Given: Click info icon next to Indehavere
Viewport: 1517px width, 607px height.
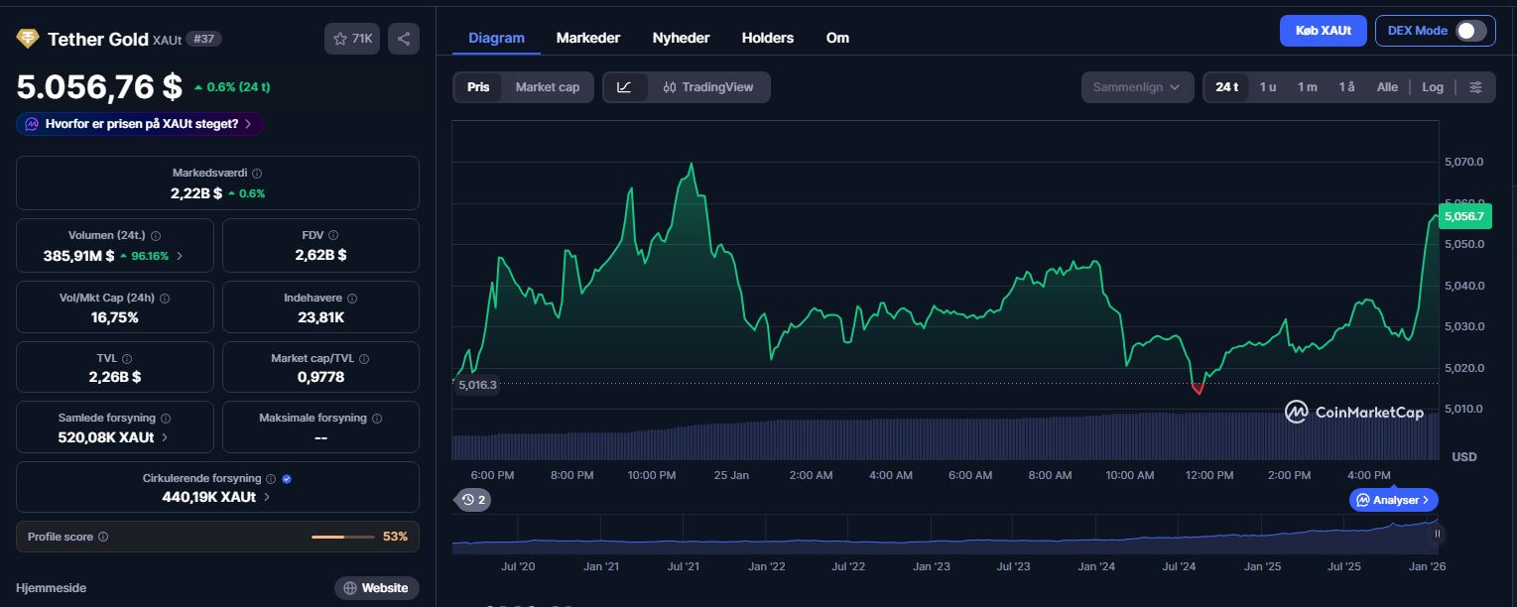Looking at the screenshot, I should point(352,298).
